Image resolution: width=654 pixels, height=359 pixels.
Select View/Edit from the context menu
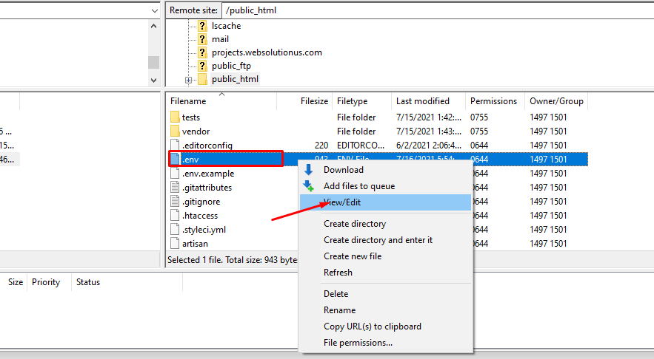342,202
